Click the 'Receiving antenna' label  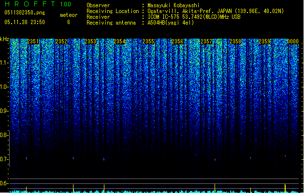point(111,23)
